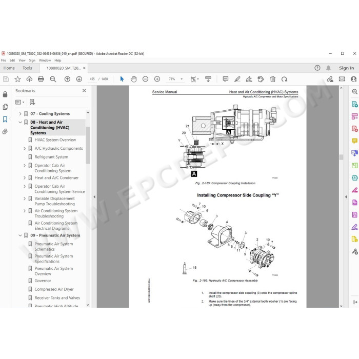359x359 pixels.
Task: Open the Help question mark icon
Action: click(x=317, y=68)
